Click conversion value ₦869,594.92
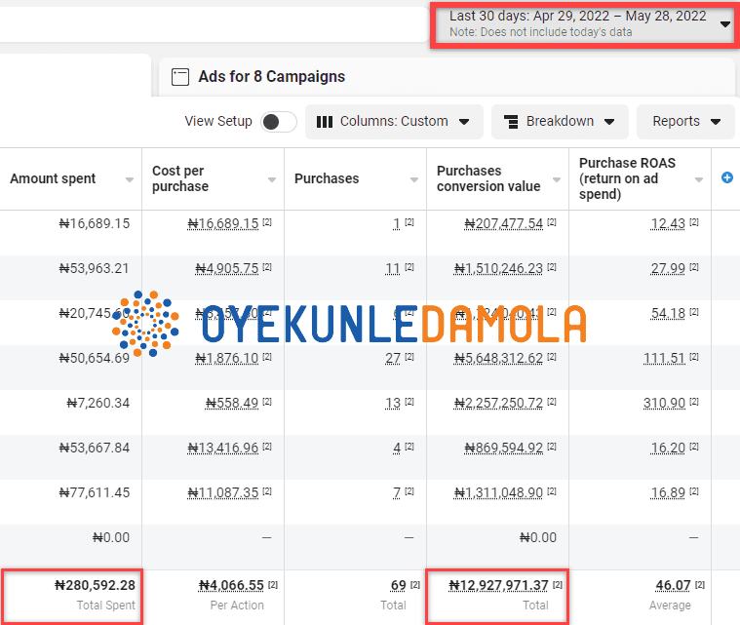740x625 pixels. (504, 448)
